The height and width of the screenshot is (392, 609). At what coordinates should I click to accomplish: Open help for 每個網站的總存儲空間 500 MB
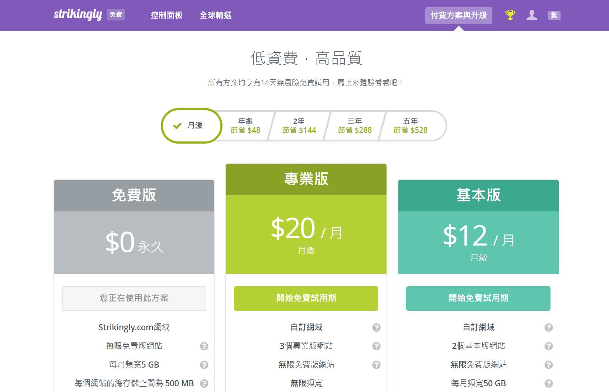click(204, 383)
